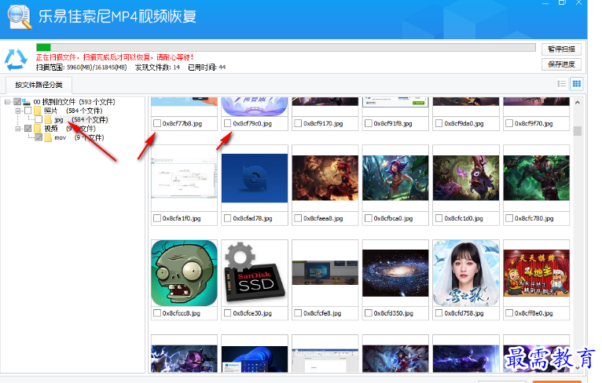
Task: Check the 0x8cfccc8.jpg checkbox
Action: (x=157, y=313)
